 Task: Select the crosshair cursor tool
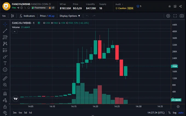click(x=5, y=24)
